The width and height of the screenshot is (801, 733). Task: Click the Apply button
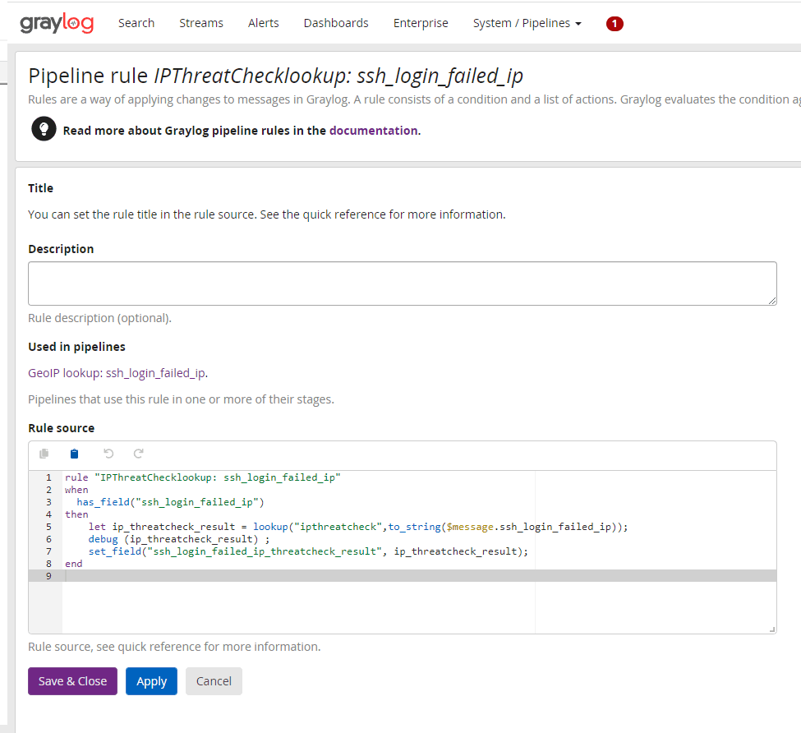coord(151,681)
